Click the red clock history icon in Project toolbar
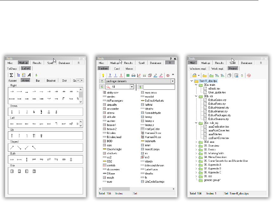This screenshot has height=202, width=273. point(249,75)
